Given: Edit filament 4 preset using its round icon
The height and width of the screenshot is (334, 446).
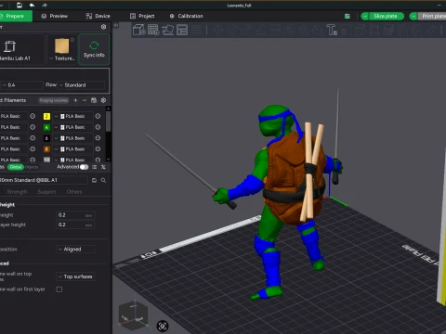Looking at the screenshot, I should [98, 127].
